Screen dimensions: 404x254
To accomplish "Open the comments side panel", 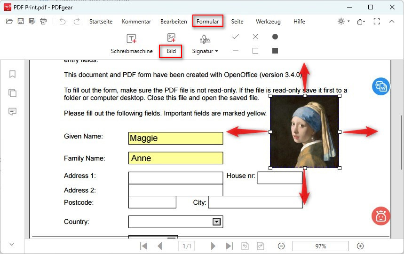I will [12, 111].
